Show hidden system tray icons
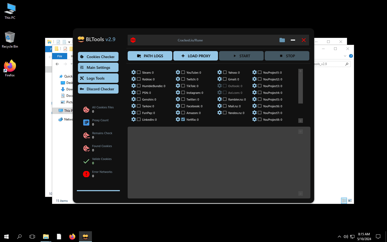 pyautogui.click(x=339, y=237)
